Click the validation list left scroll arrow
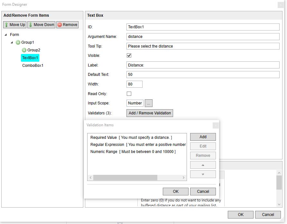 91,177
